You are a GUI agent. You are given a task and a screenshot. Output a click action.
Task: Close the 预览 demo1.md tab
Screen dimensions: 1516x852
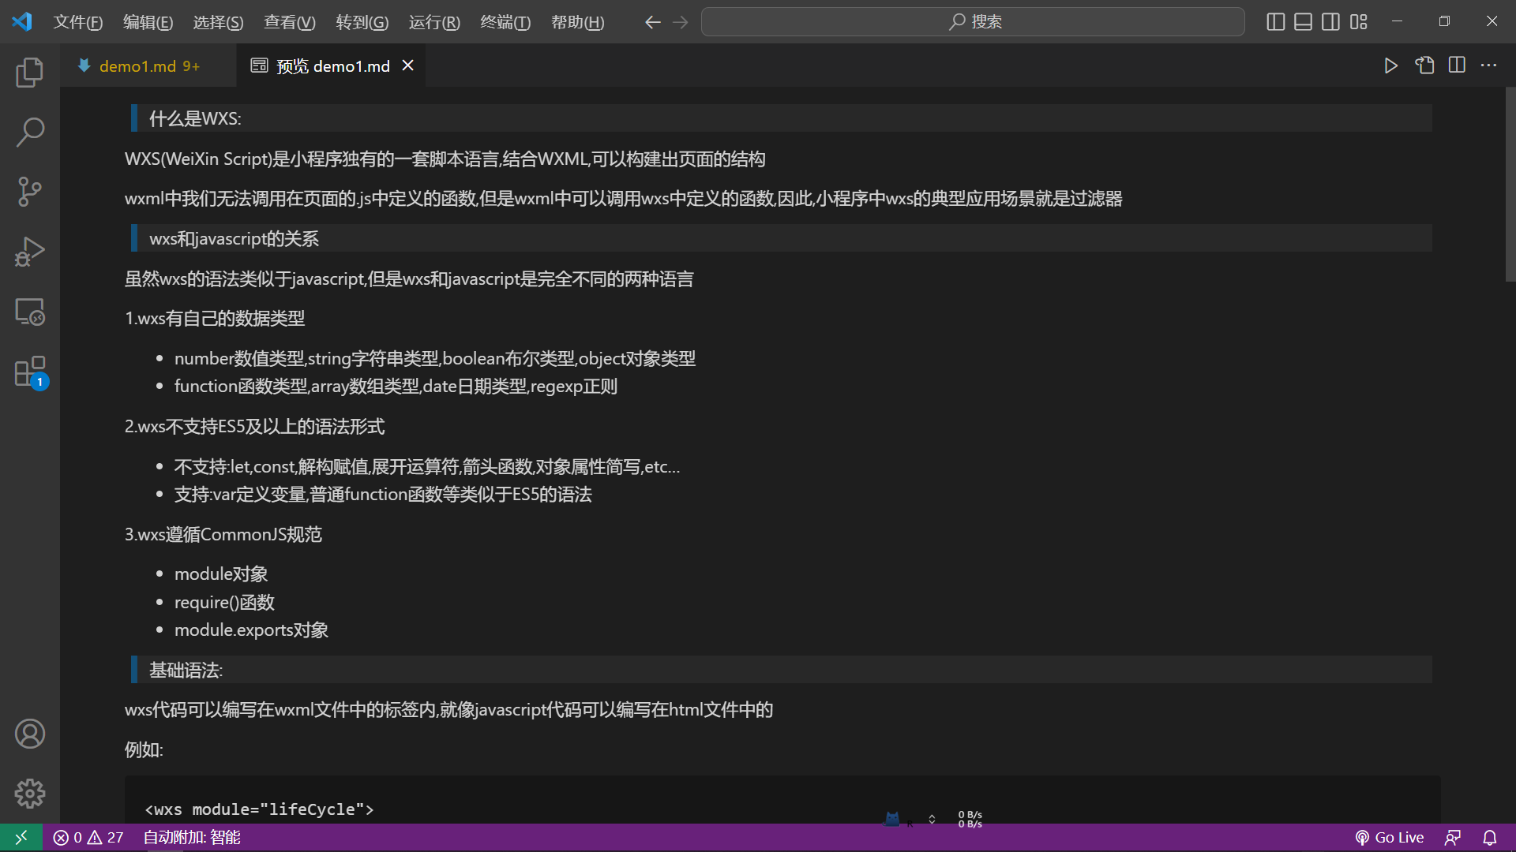pos(408,65)
